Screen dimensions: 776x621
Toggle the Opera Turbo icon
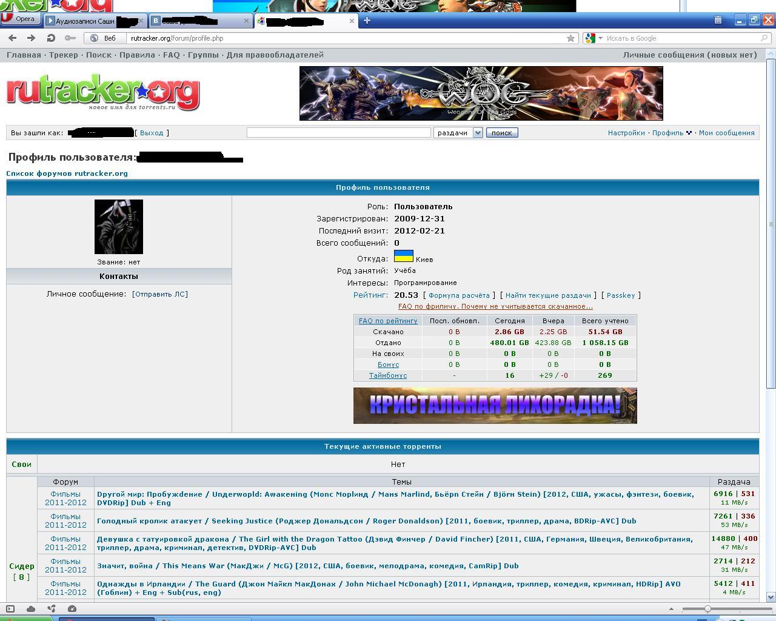[x=72, y=609]
